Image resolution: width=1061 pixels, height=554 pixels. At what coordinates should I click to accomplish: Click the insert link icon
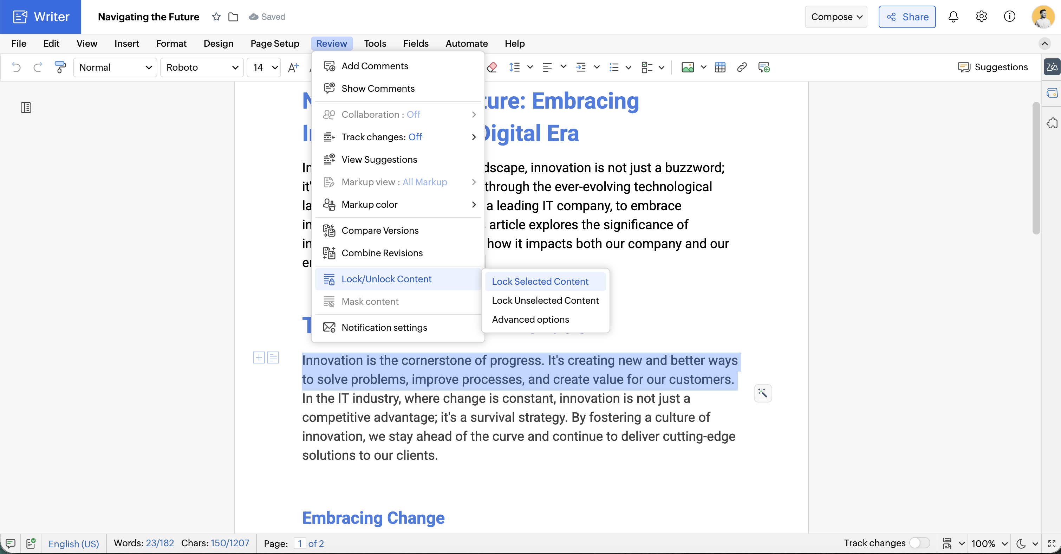(x=742, y=67)
